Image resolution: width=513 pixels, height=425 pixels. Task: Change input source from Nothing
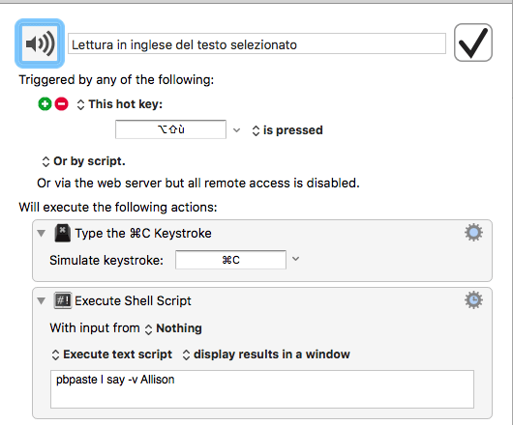pos(173,328)
